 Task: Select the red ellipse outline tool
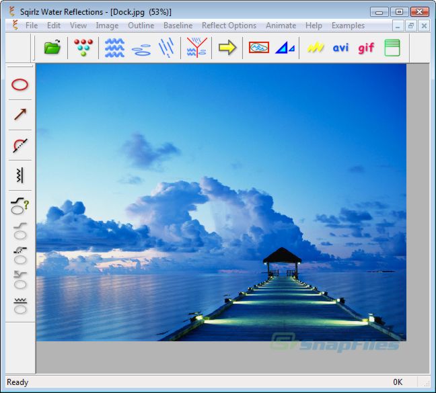point(20,85)
